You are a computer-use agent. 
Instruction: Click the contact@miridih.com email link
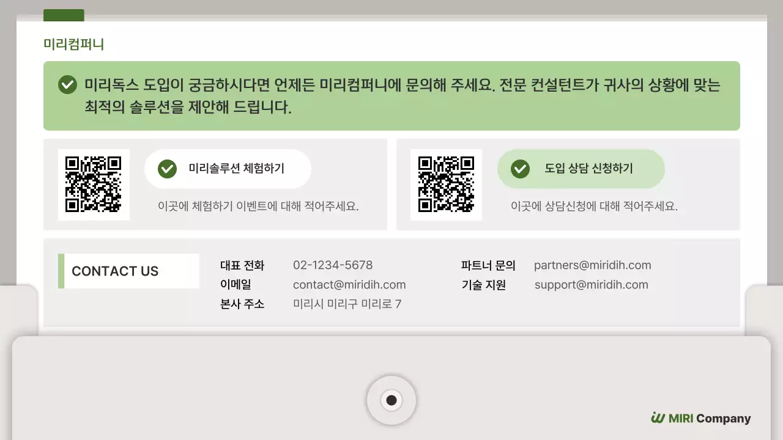(350, 284)
